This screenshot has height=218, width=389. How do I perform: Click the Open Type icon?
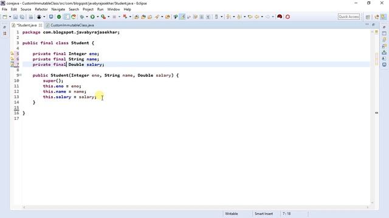point(150,17)
